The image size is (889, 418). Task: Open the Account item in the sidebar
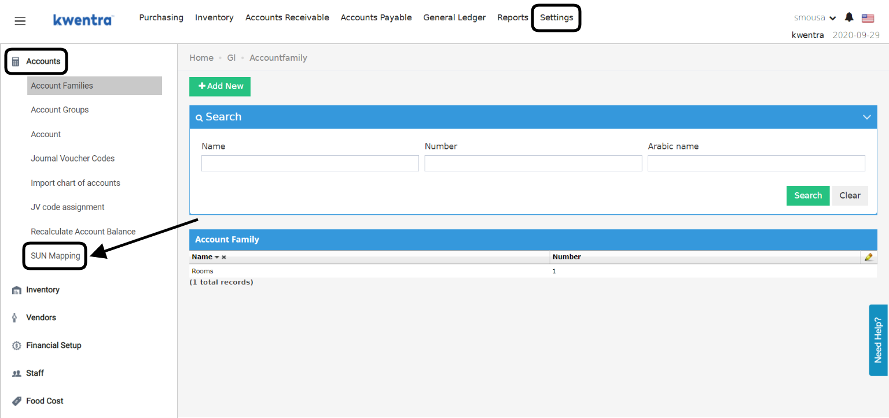click(x=46, y=134)
